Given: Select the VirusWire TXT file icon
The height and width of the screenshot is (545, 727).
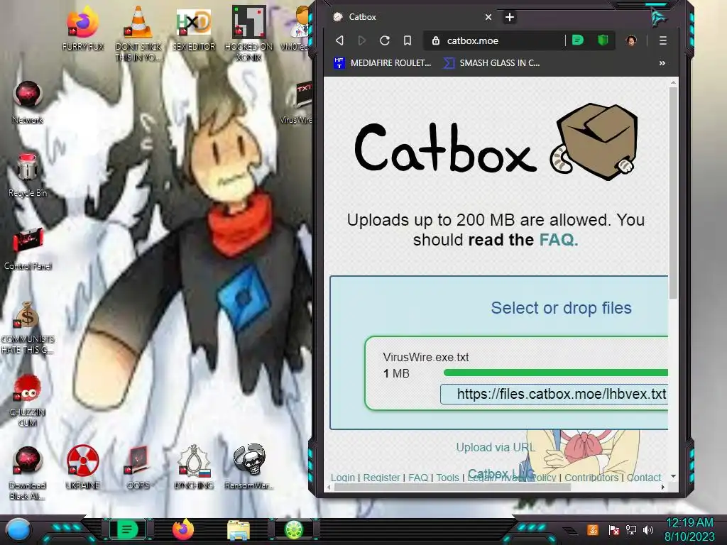Looking at the screenshot, I should [297, 103].
